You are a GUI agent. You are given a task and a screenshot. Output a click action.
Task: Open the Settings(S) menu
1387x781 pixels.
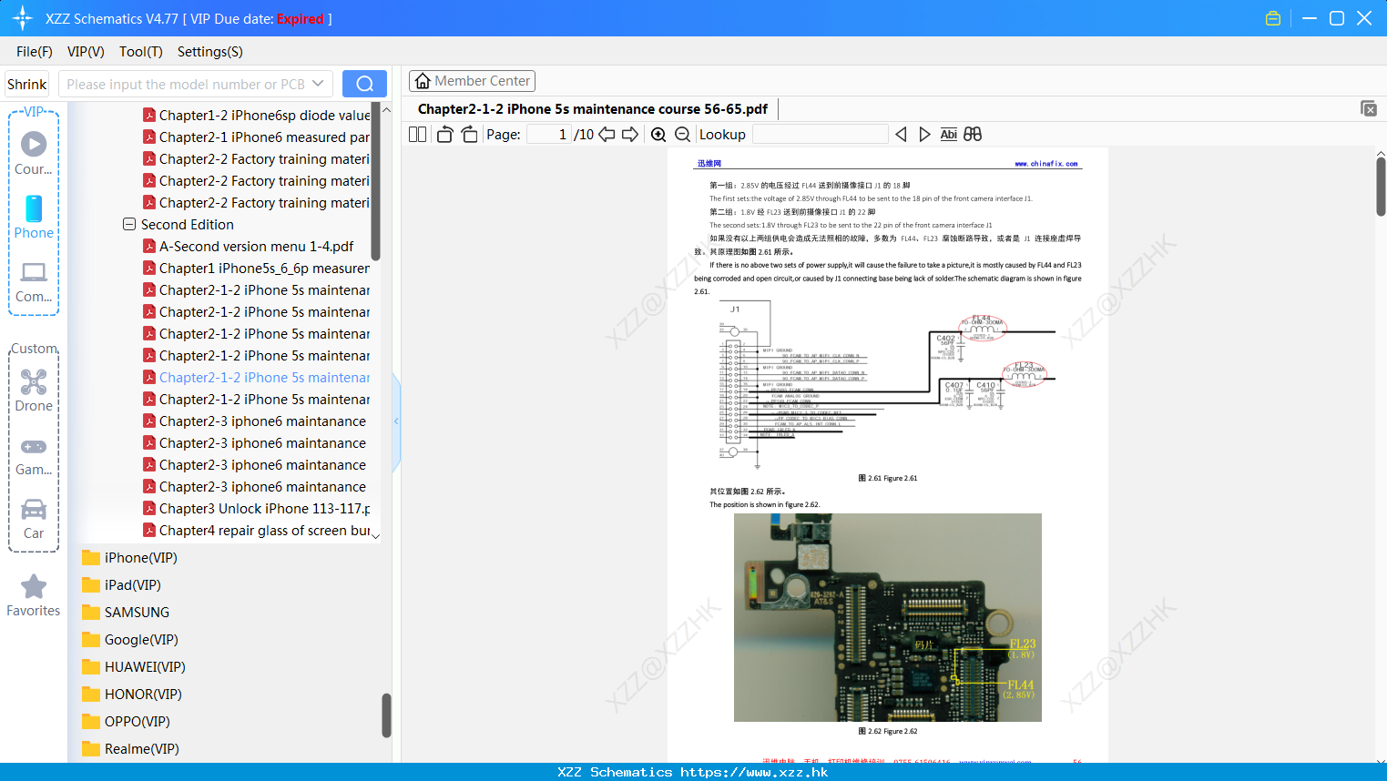[x=210, y=51]
